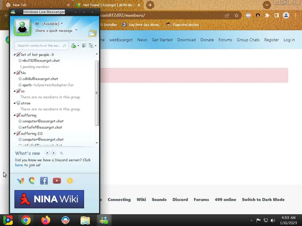
Task: Collapse the 'list of hot people :3' group
Action: [15, 55]
